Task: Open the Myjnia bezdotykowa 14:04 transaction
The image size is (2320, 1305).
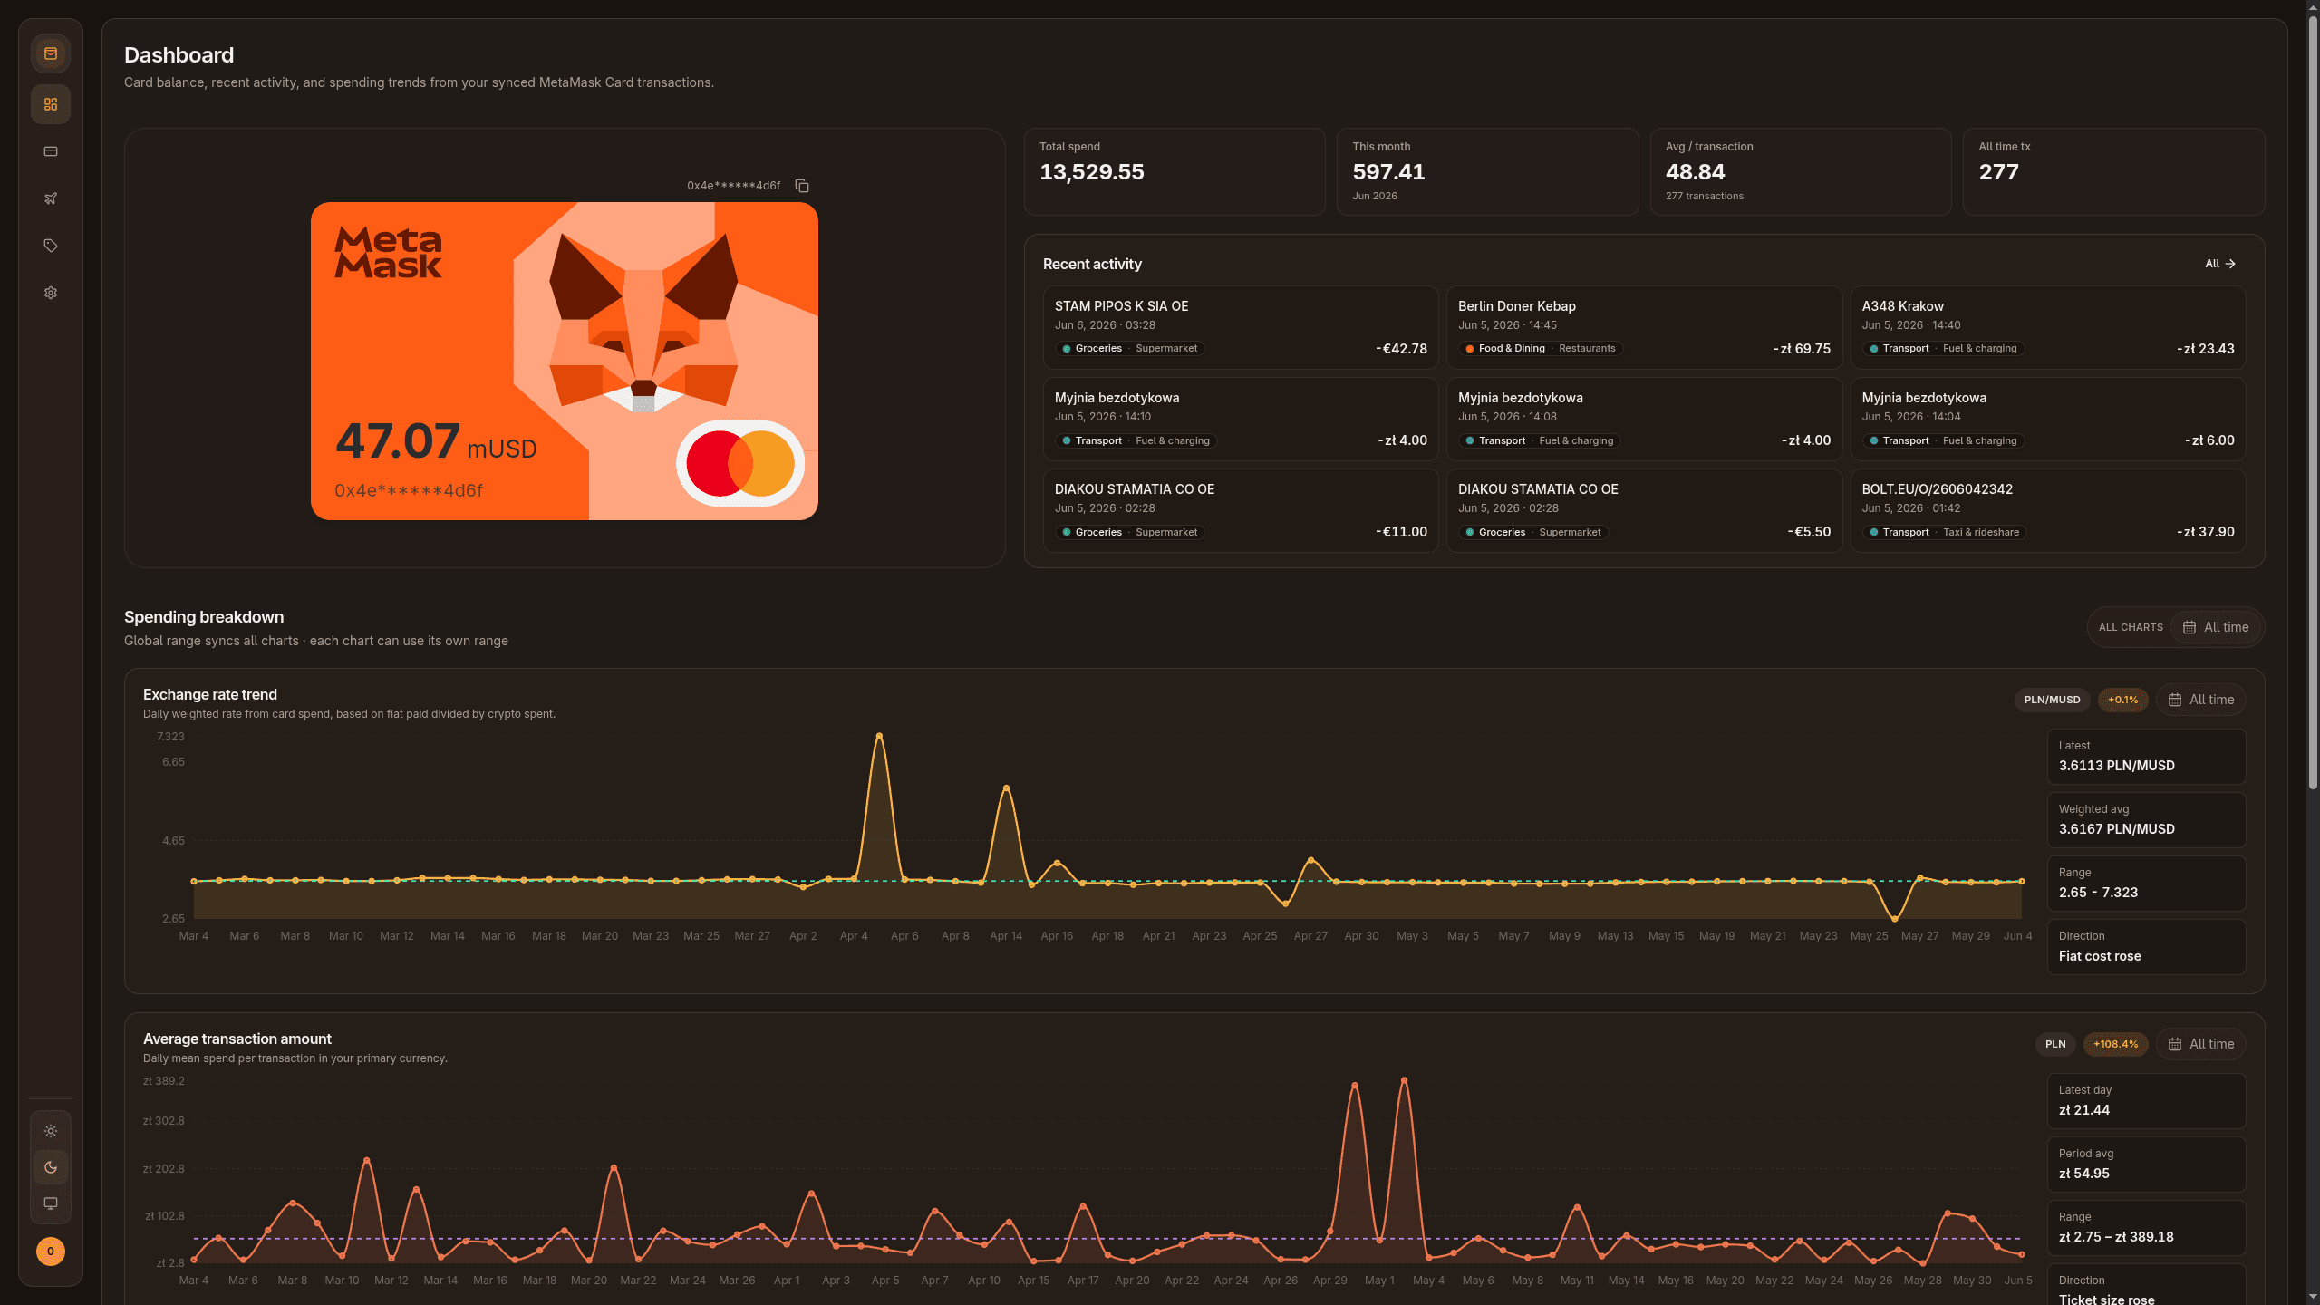Action: pos(2048,419)
